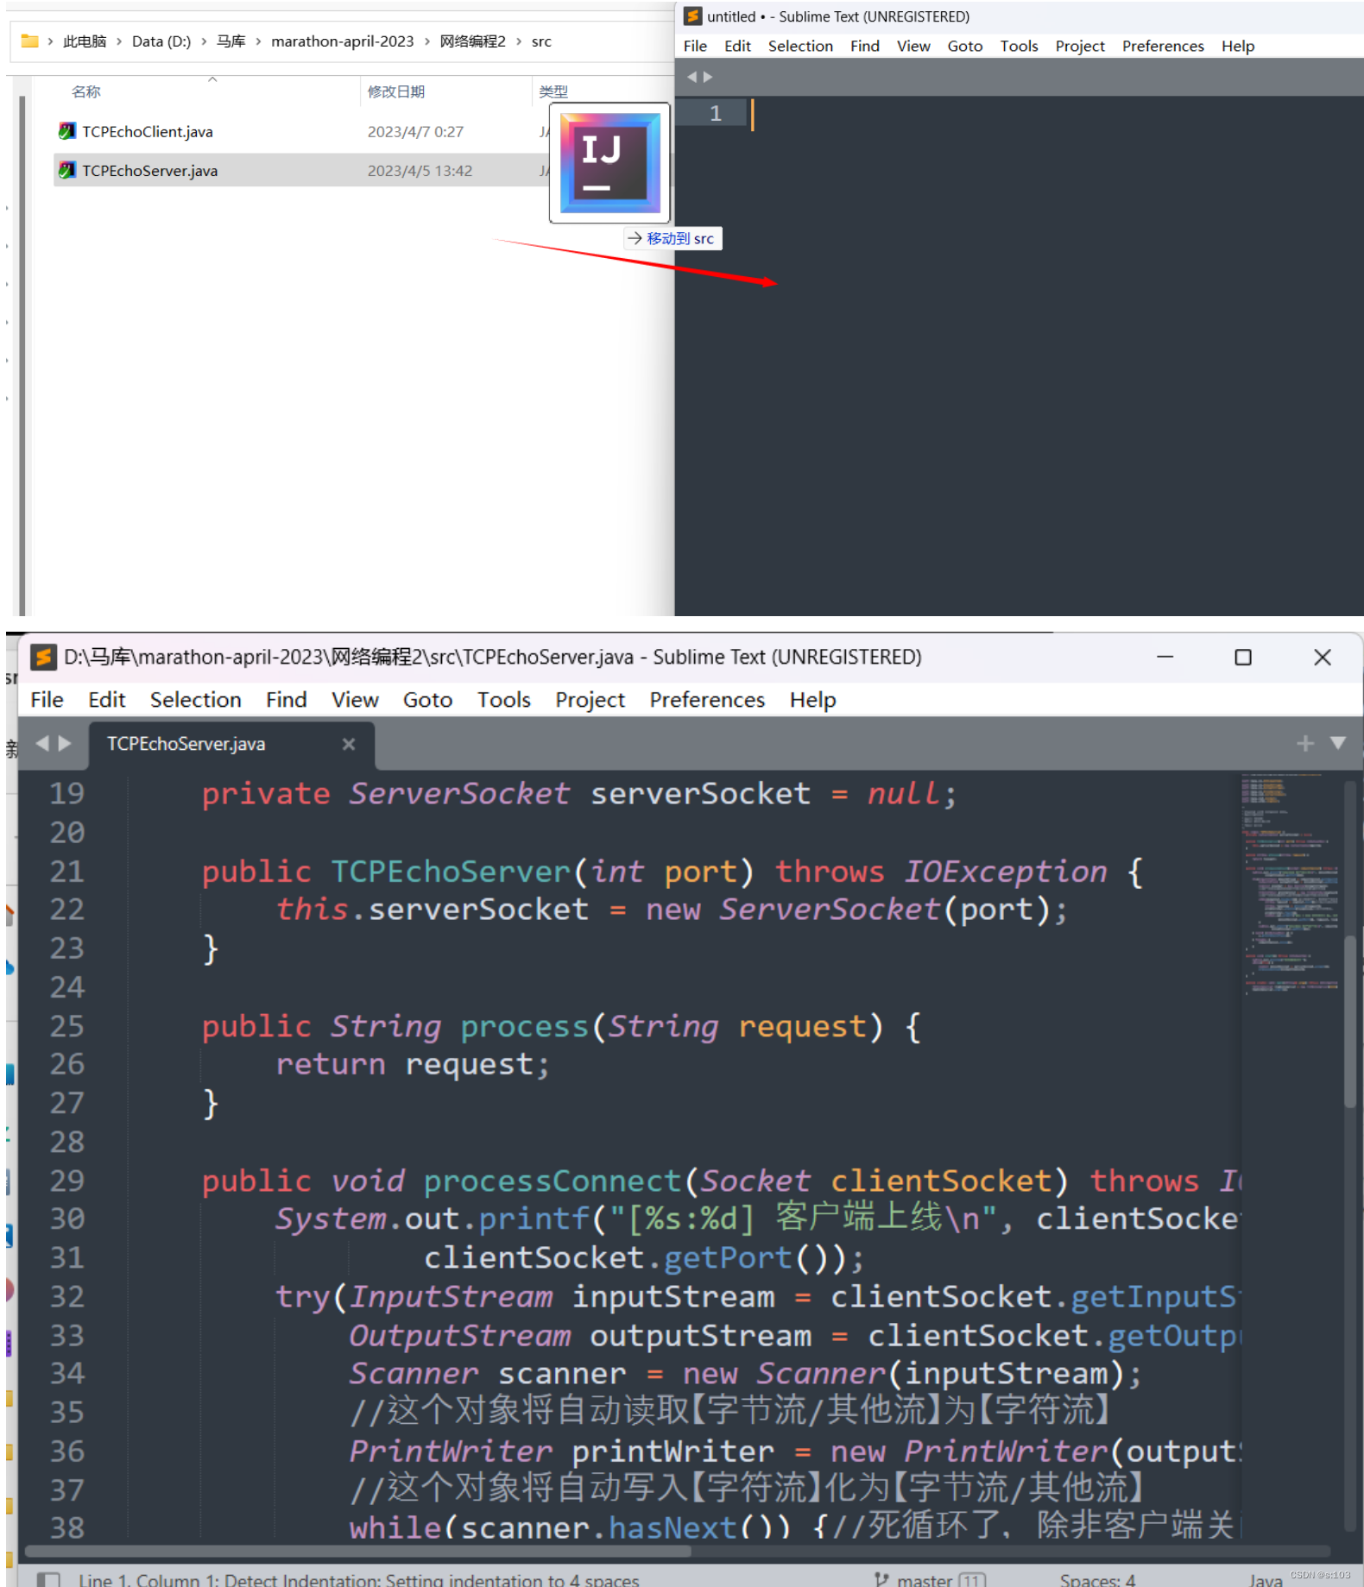
Task: Select TCPEchoClient.java file in Explorer
Action: click(x=148, y=131)
